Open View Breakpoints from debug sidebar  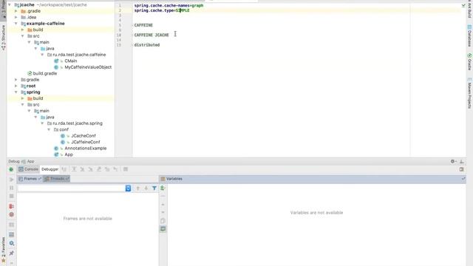[x=12, y=206]
